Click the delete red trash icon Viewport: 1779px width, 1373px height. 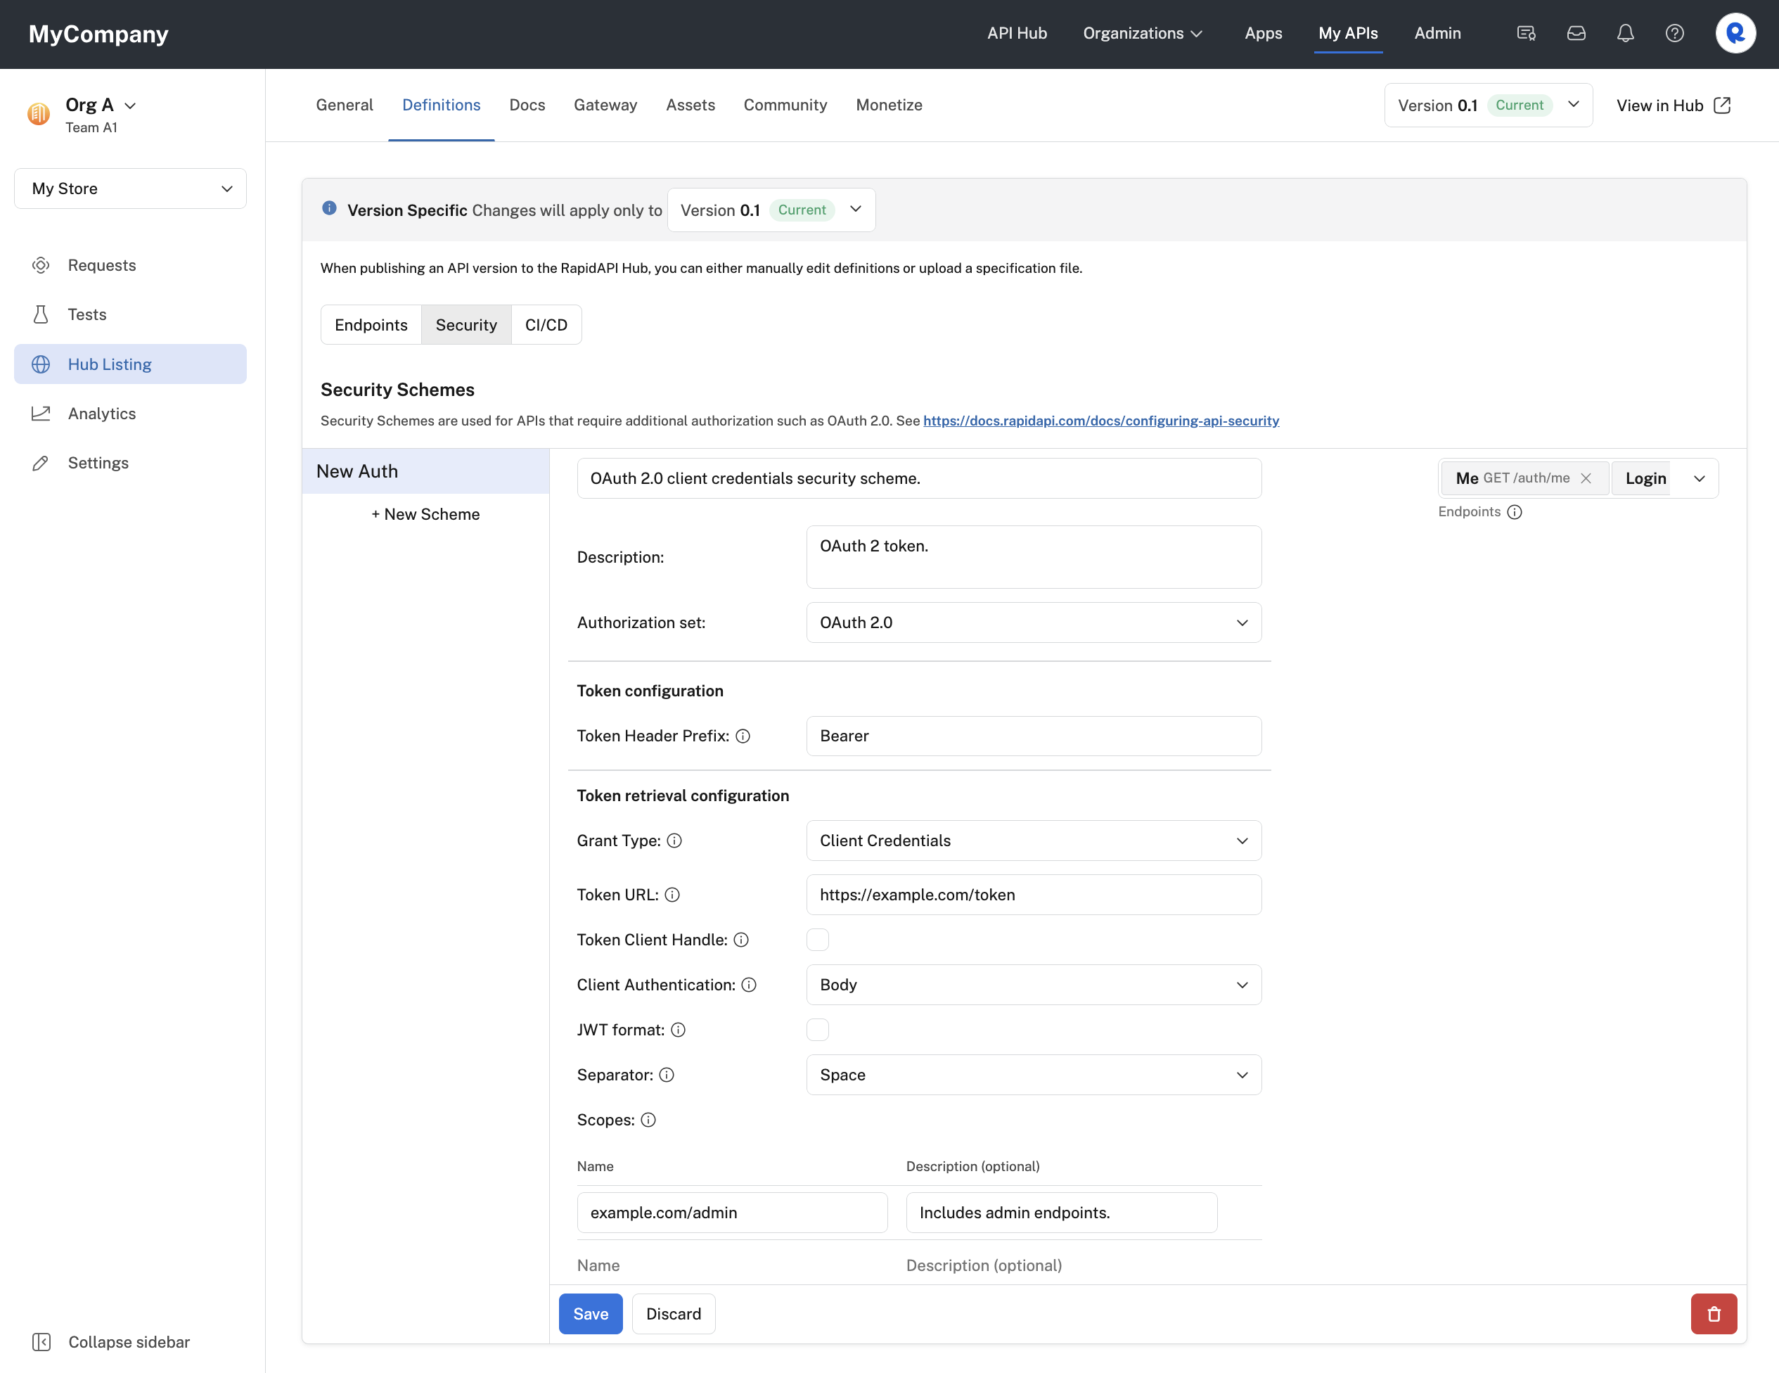pyautogui.click(x=1714, y=1314)
